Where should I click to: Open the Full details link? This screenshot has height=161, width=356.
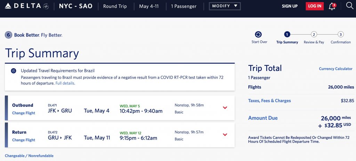pos(65,83)
